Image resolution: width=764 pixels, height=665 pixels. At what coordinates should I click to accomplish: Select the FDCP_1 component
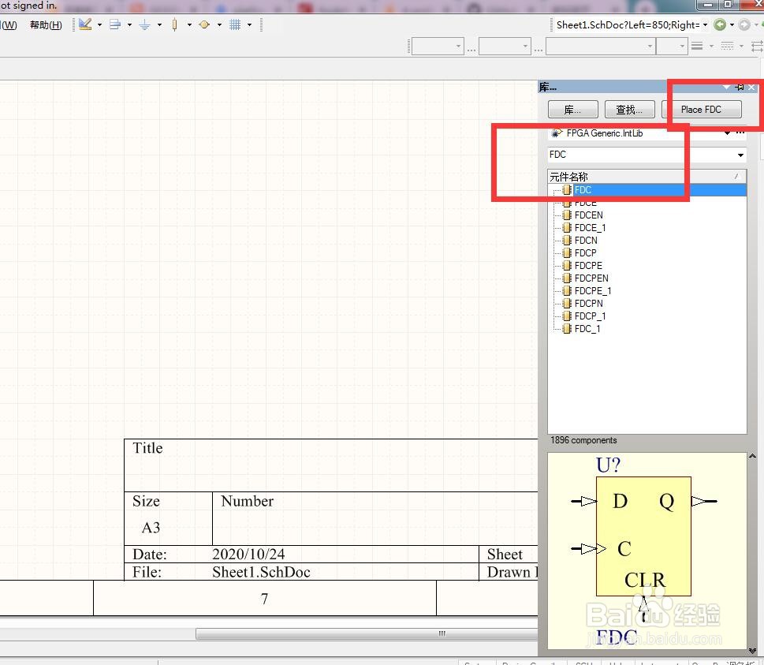590,316
